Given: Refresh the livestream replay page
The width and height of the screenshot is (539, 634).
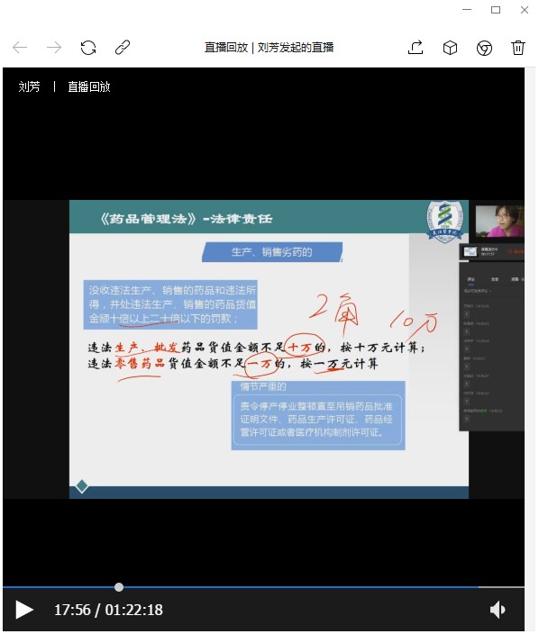Looking at the screenshot, I should point(88,48).
